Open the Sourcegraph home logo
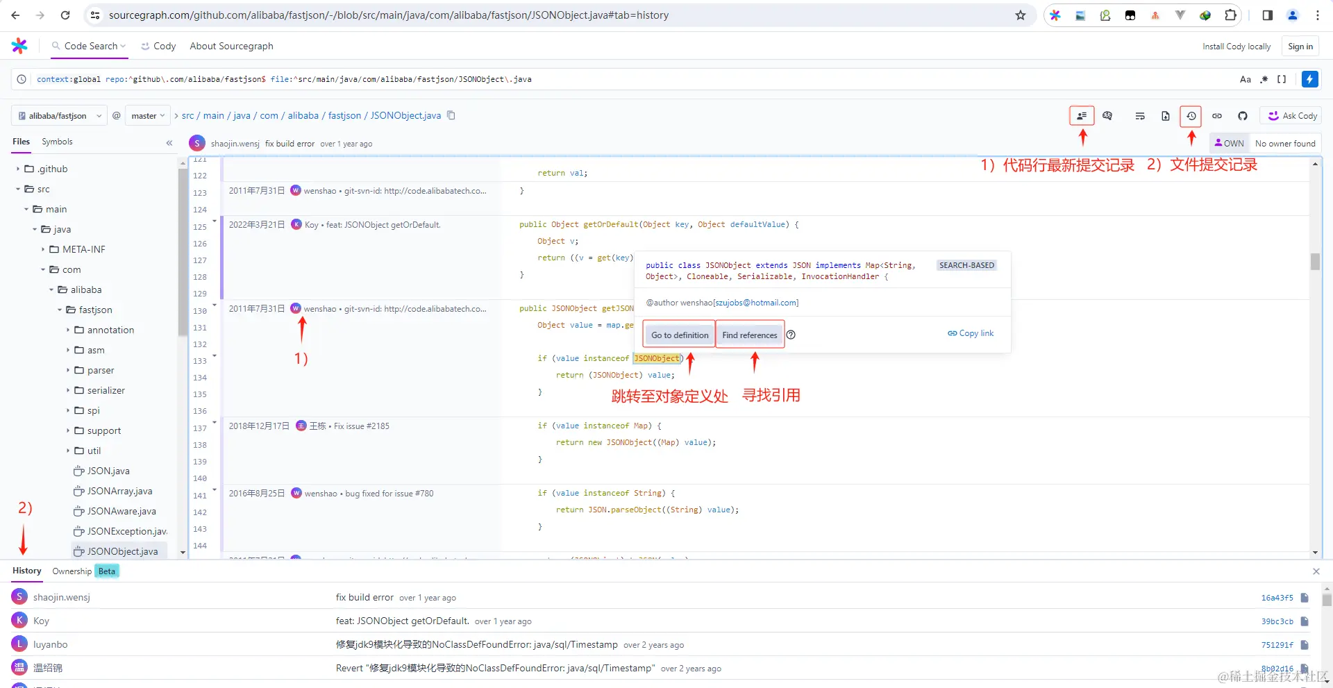Screen dimensions: 1333x688 (x=19, y=46)
